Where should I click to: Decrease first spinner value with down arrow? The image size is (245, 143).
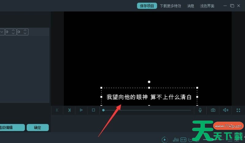click(13, 33)
